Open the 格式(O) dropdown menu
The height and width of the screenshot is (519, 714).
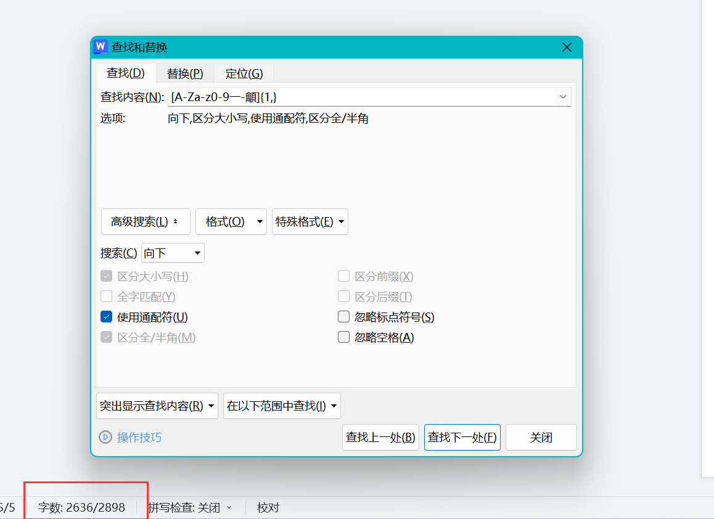tap(231, 222)
